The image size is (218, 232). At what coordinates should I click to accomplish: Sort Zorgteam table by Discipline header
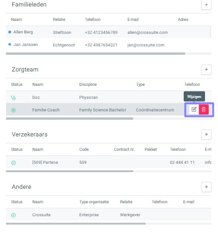[x=88, y=84]
